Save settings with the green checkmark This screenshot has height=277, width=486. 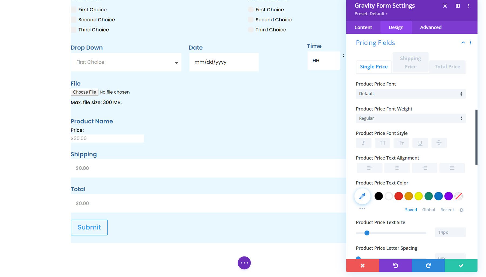click(x=461, y=265)
